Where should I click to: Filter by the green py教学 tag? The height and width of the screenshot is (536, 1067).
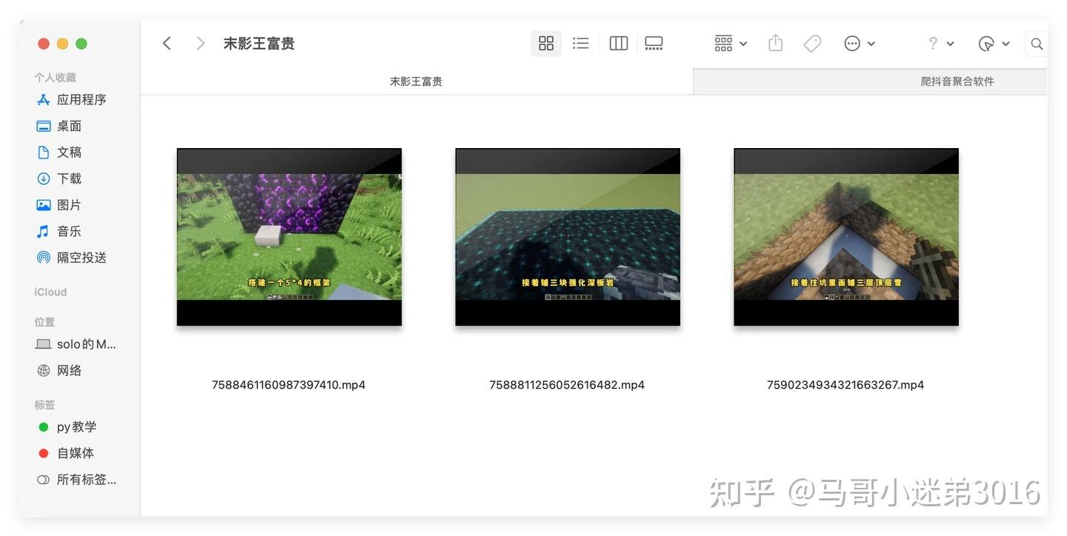(x=76, y=426)
